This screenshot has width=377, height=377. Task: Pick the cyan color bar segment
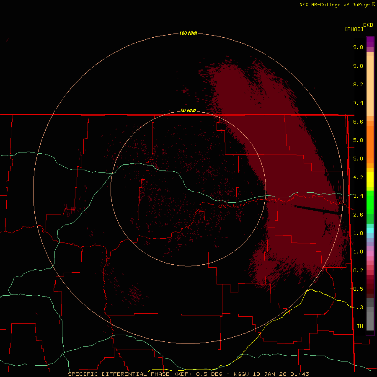[370, 230]
